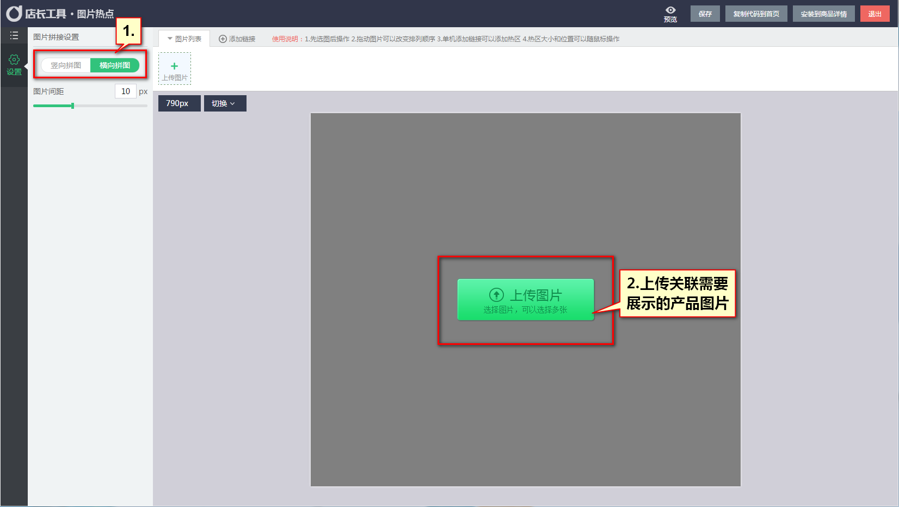Click the 预览 eye icon
899x507 pixels.
pos(670,10)
